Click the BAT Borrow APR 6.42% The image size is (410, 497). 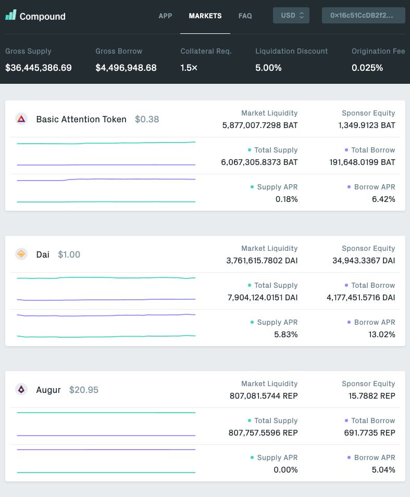click(x=383, y=199)
